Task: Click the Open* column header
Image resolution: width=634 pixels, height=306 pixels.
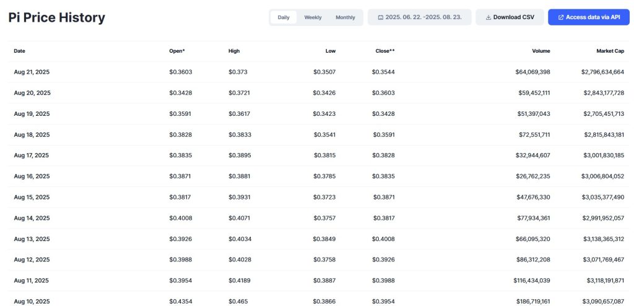Action: (x=177, y=51)
